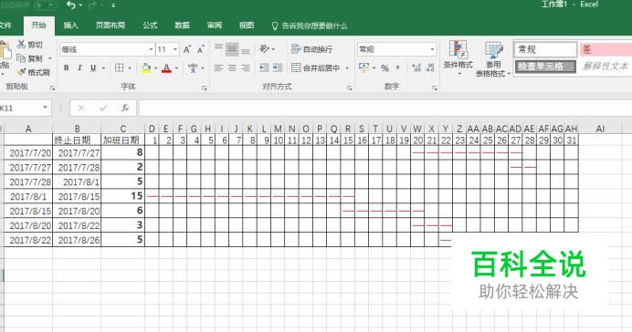Open the Alignment dialog launcher
The image size is (632, 332).
coord(350,88)
